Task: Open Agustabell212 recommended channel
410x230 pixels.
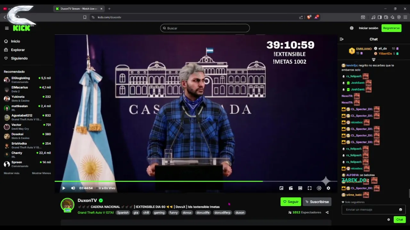Action: click(27, 117)
